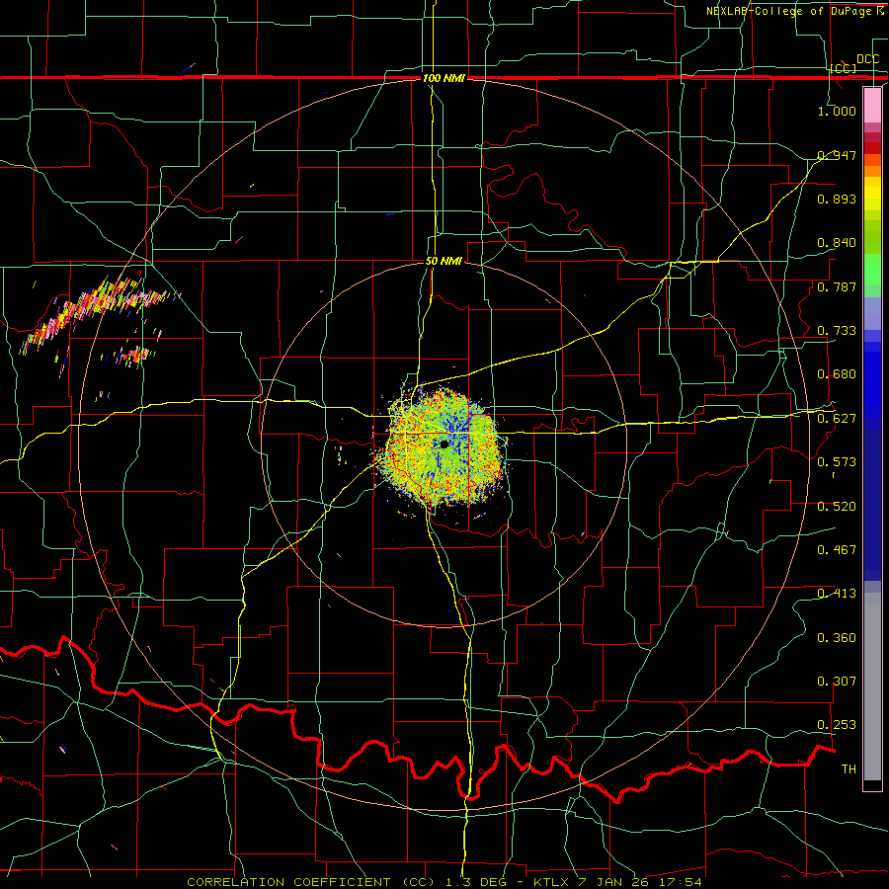Click the TH threshold label on legend
The height and width of the screenshot is (889, 889).
(x=849, y=769)
